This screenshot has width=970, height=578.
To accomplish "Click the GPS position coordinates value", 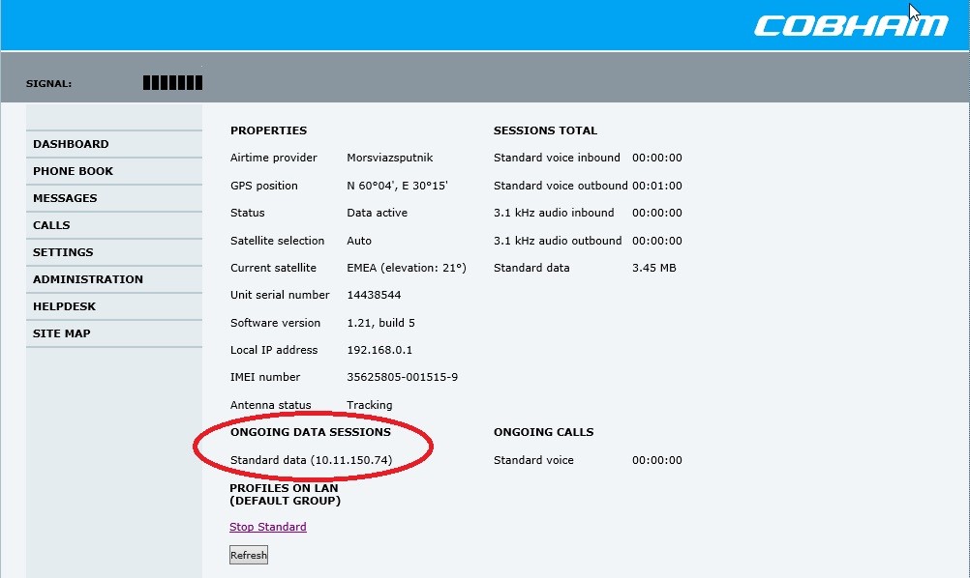I will tap(397, 186).
